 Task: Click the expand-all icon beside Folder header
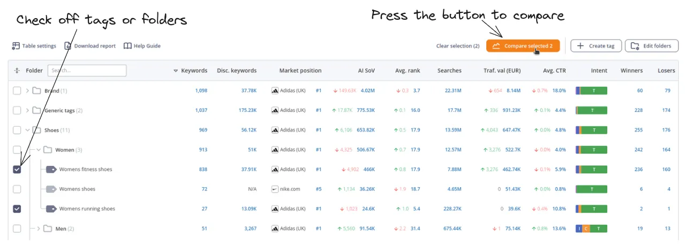[17, 71]
